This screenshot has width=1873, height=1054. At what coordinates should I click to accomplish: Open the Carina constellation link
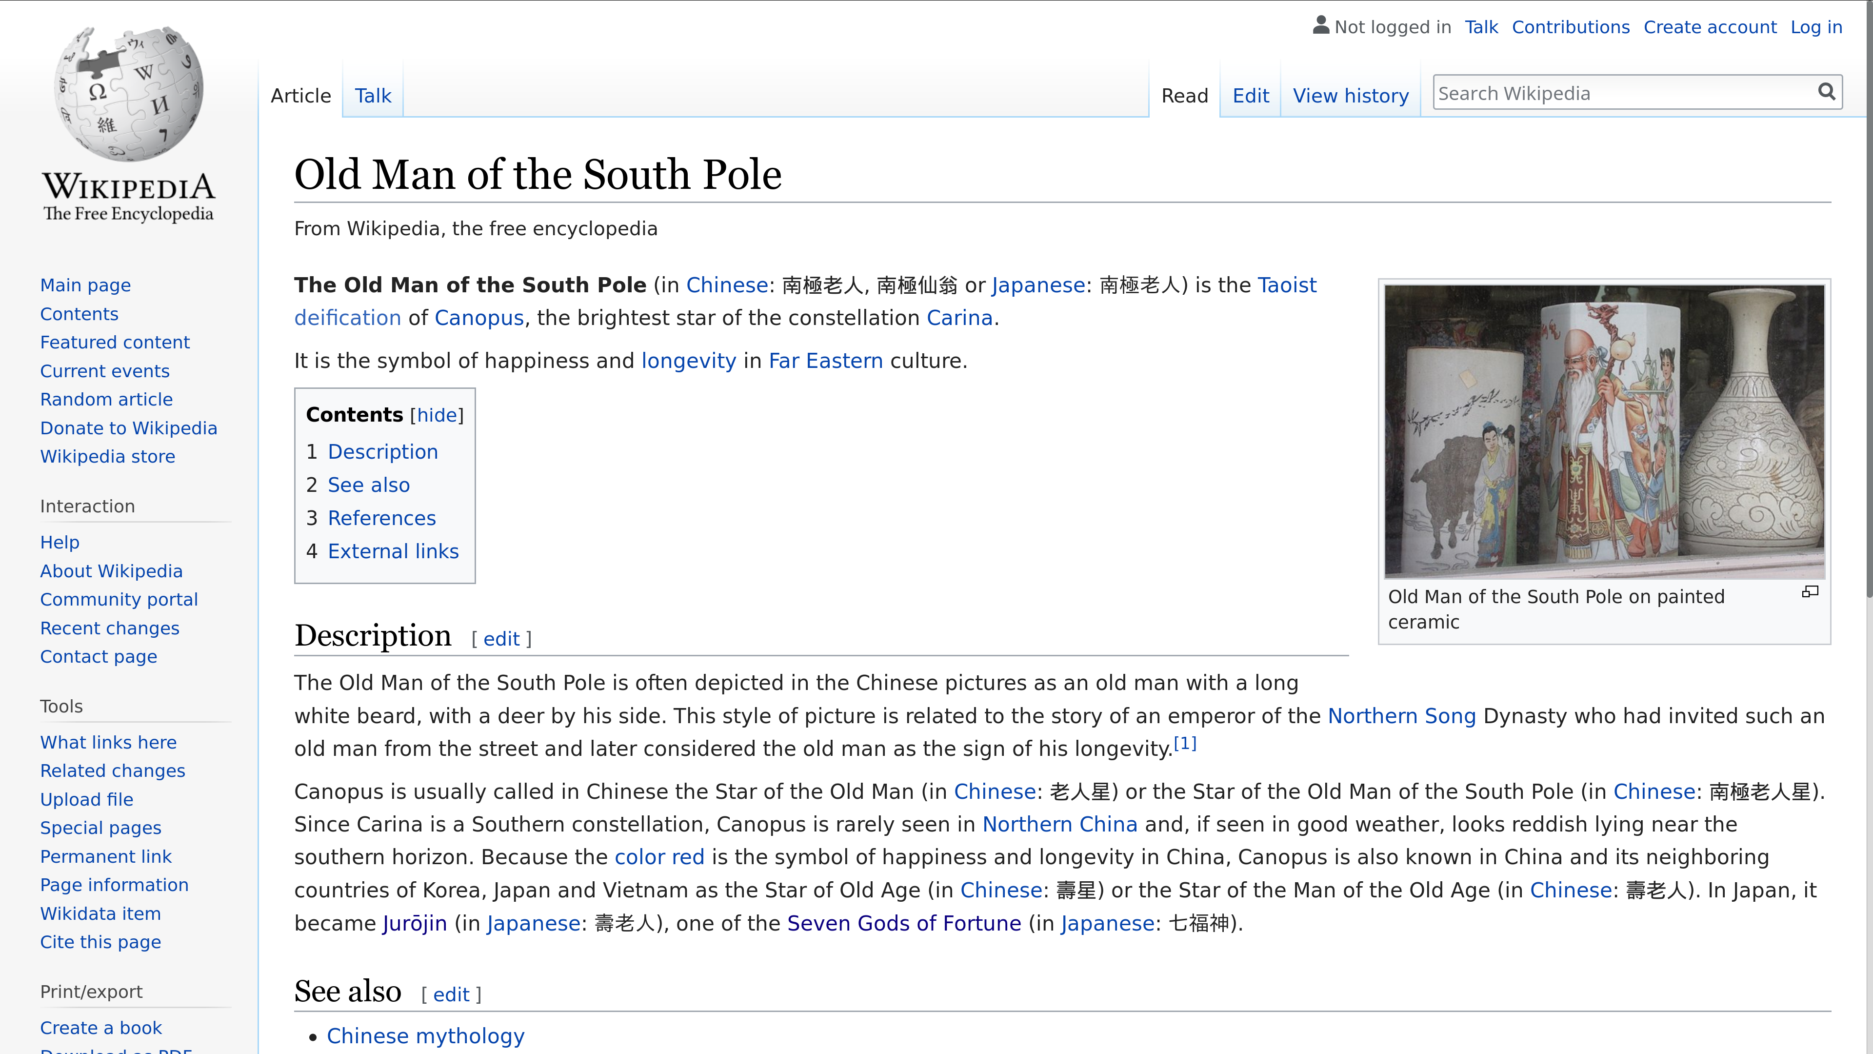tap(960, 318)
